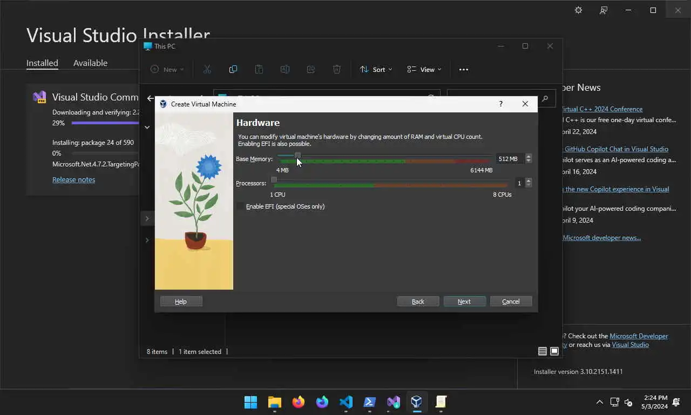
Task: Click the Base Memory slider handle
Action: 297,156
